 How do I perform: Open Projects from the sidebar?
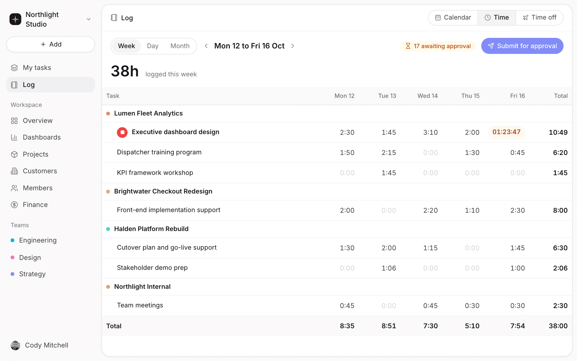tap(51, 154)
